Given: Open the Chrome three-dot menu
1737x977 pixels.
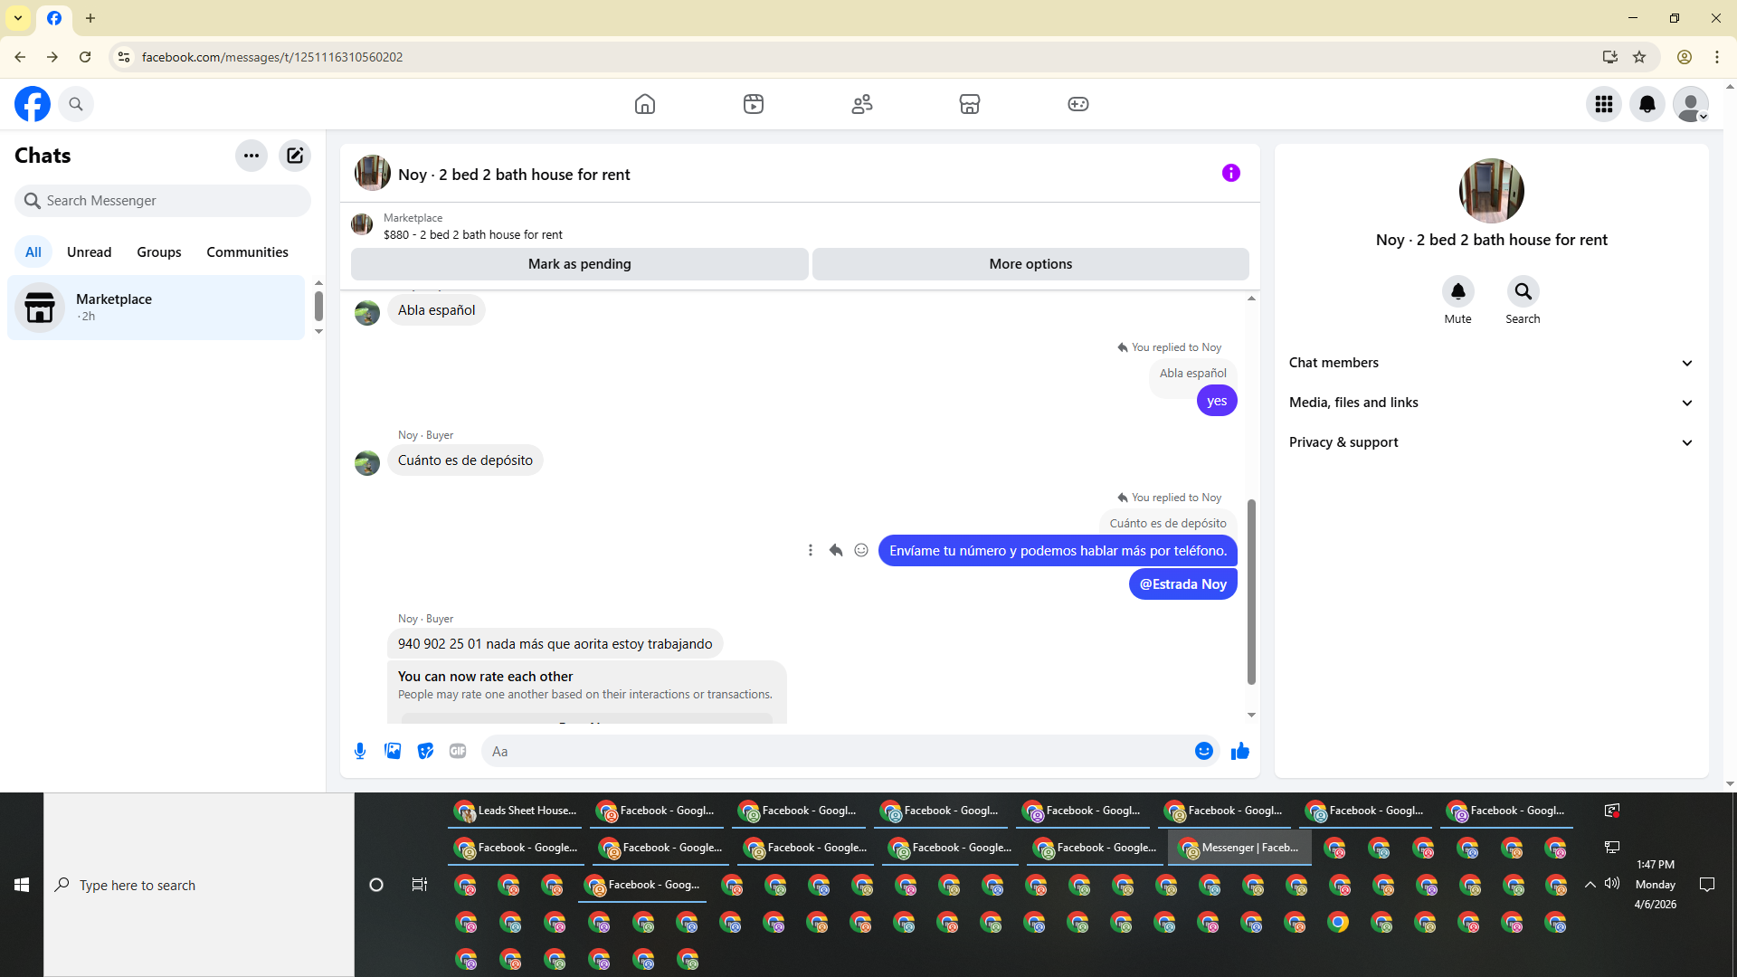Looking at the screenshot, I should click(1717, 57).
